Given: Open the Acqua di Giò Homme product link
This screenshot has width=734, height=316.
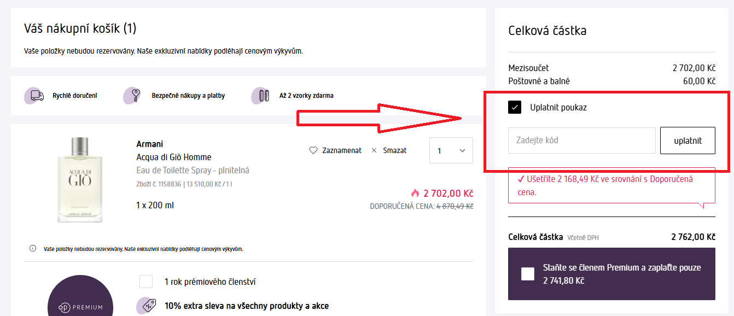Looking at the screenshot, I should 173,157.
